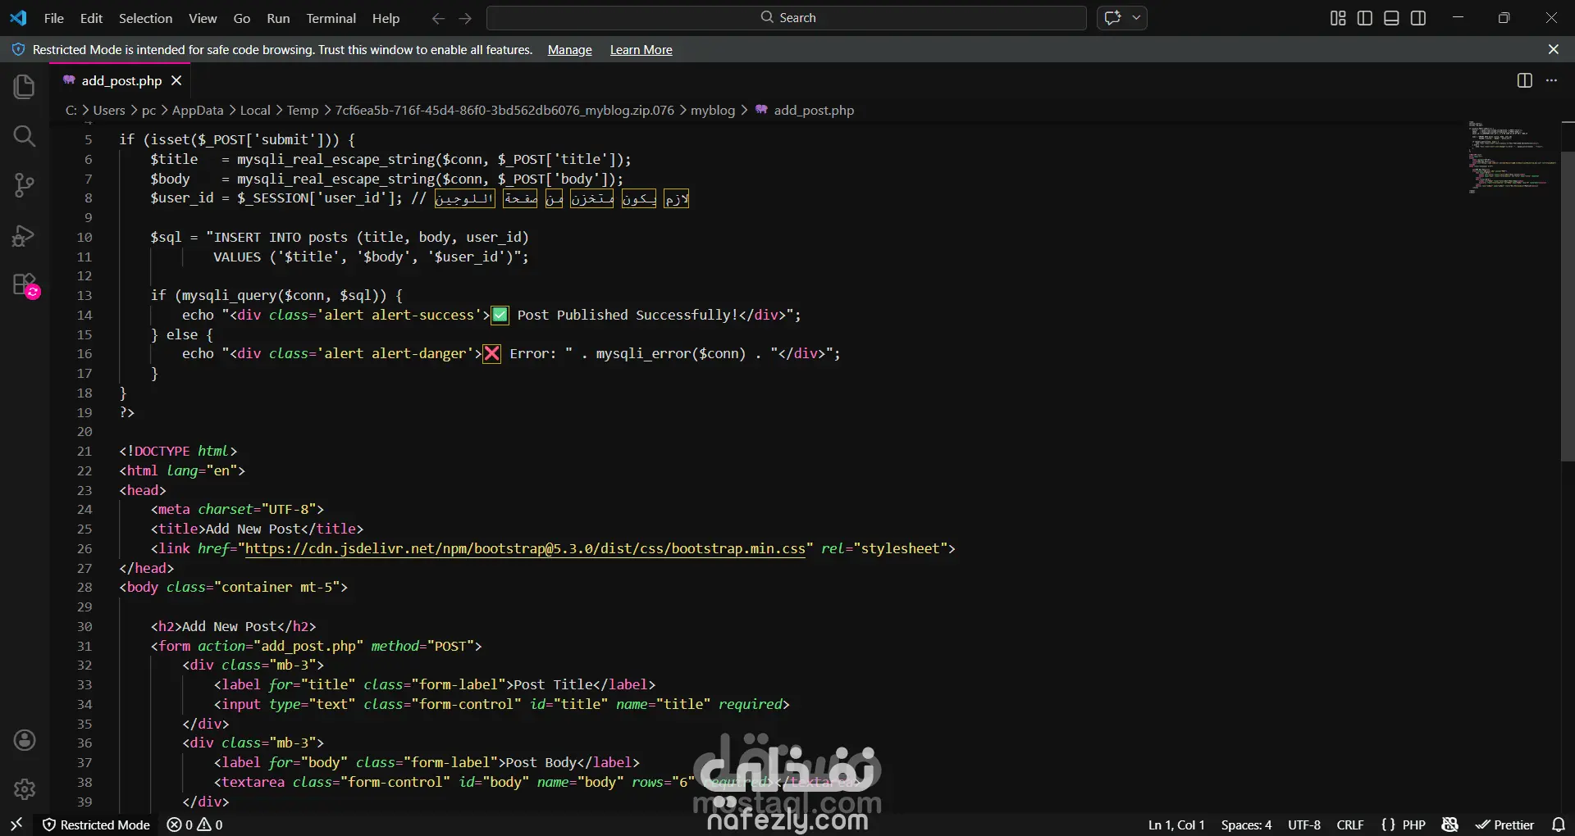1575x836 pixels.
Task: Click the Search command center box
Action: click(787, 17)
